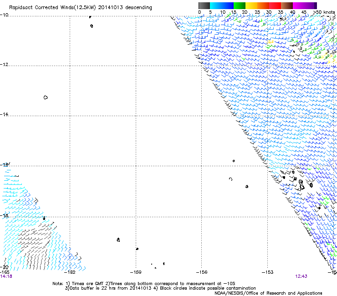This screenshot has width=337, height=296.
Task: Select the gray 0-5 knots color swatch
Action: point(204,5)
